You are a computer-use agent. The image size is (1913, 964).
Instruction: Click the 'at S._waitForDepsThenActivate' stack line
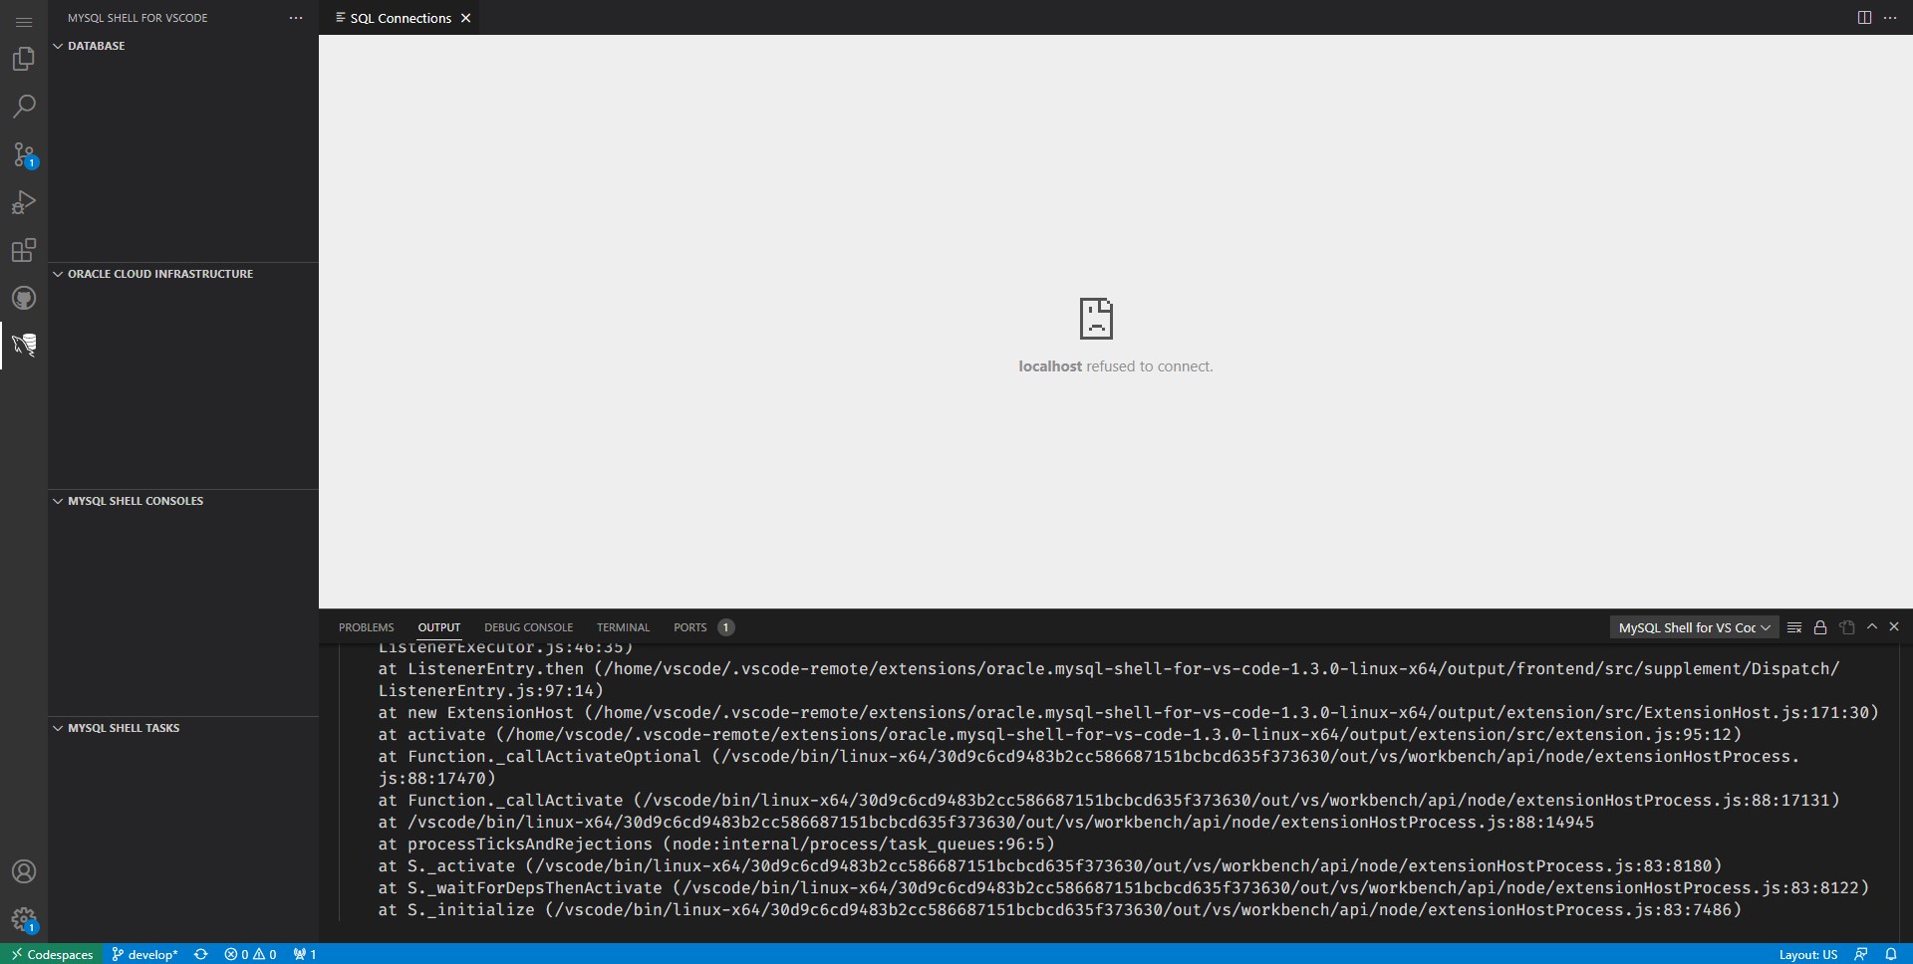1123,888
